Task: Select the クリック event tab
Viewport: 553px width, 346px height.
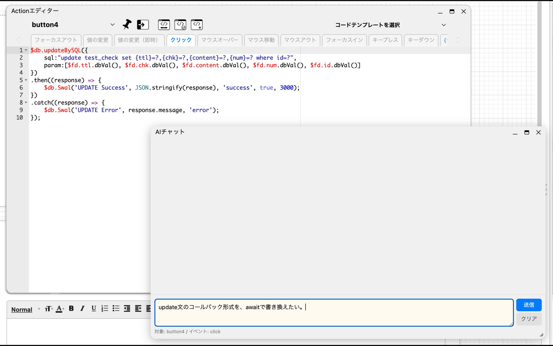Action: [181, 40]
